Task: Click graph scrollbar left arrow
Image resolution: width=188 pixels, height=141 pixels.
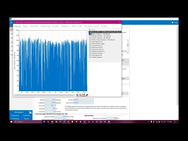Action: [14, 95]
